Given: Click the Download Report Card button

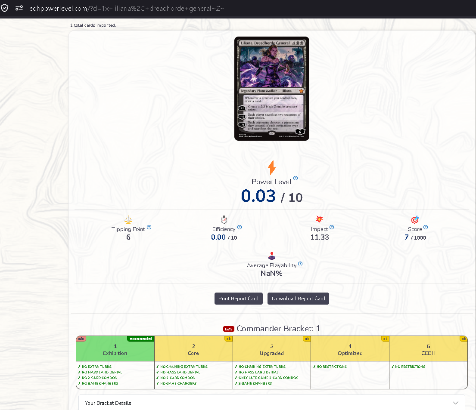Looking at the screenshot, I should coord(298,299).
